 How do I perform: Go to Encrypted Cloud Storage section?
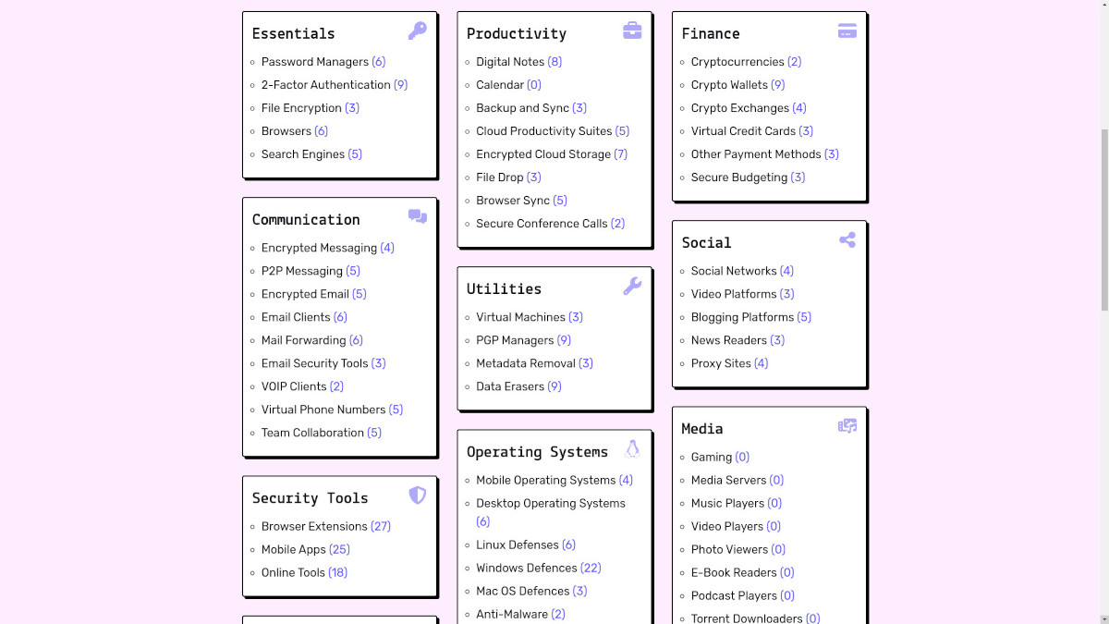pyautogui.click(x=543, y=154)
